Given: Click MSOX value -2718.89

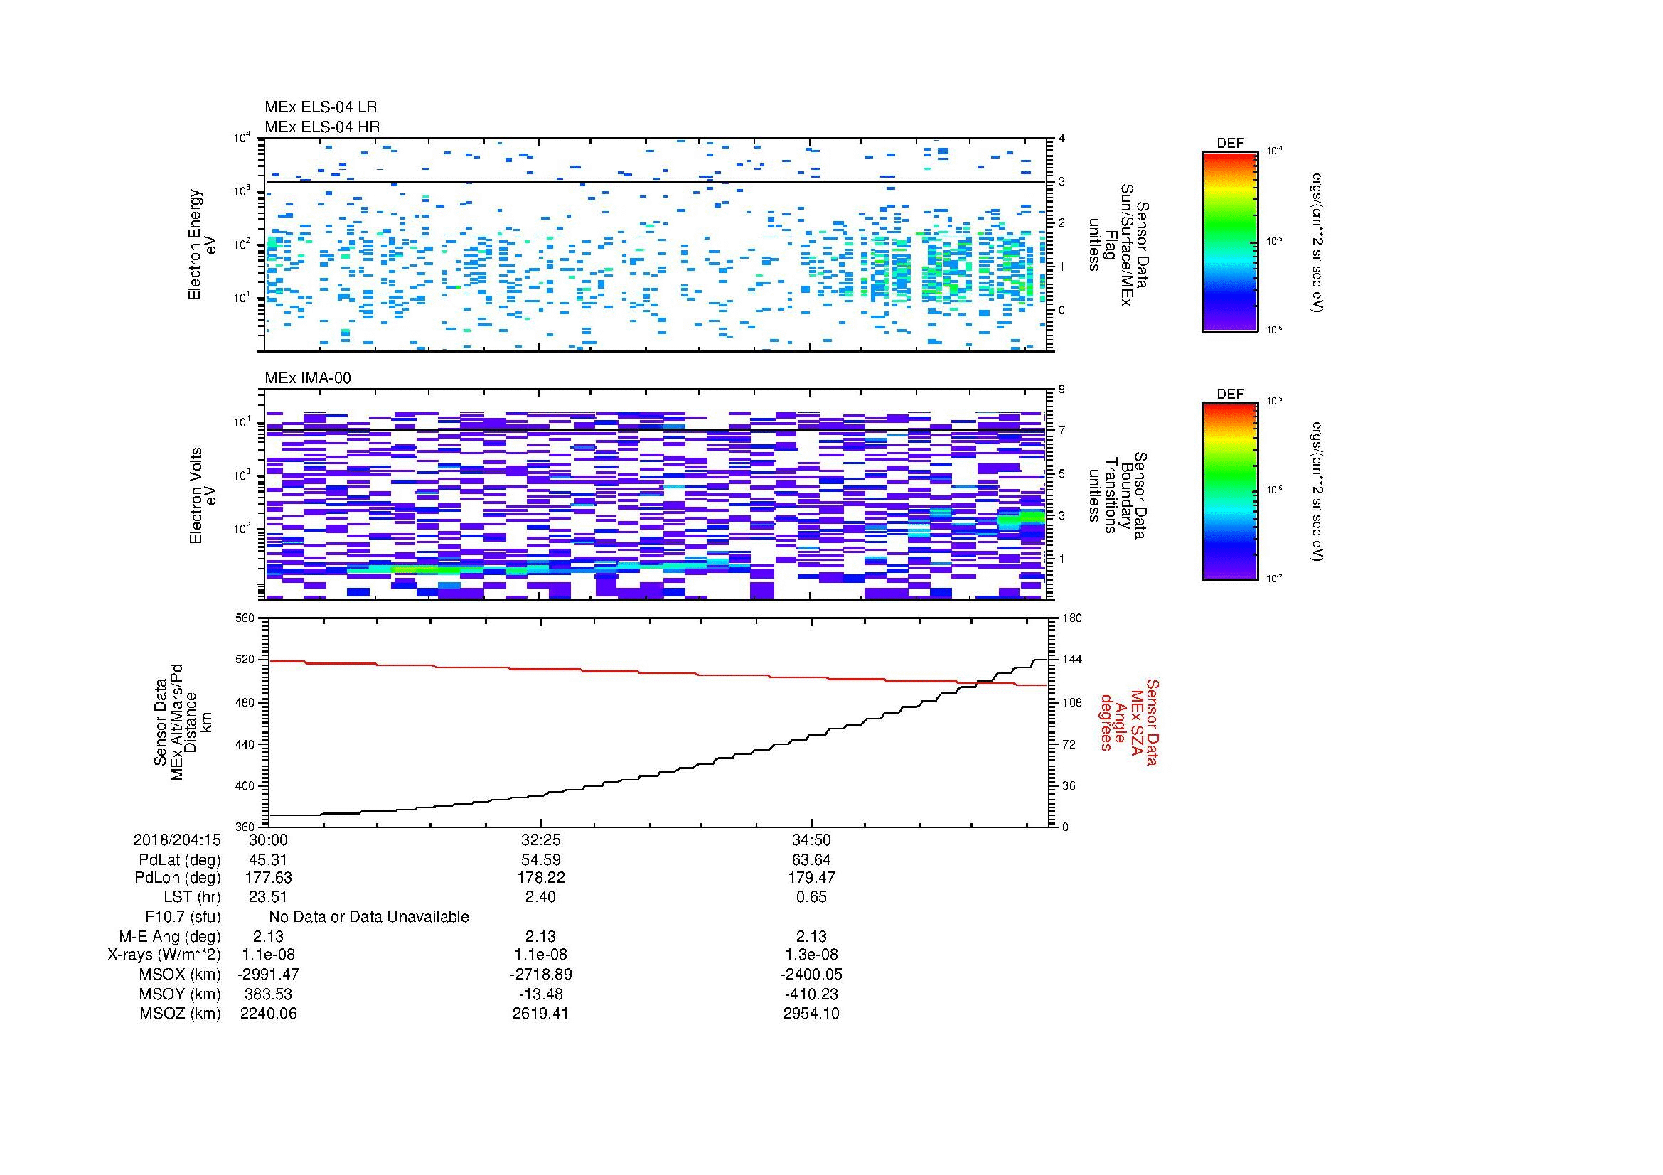Looking at the screenshot, I should [540, 975].
